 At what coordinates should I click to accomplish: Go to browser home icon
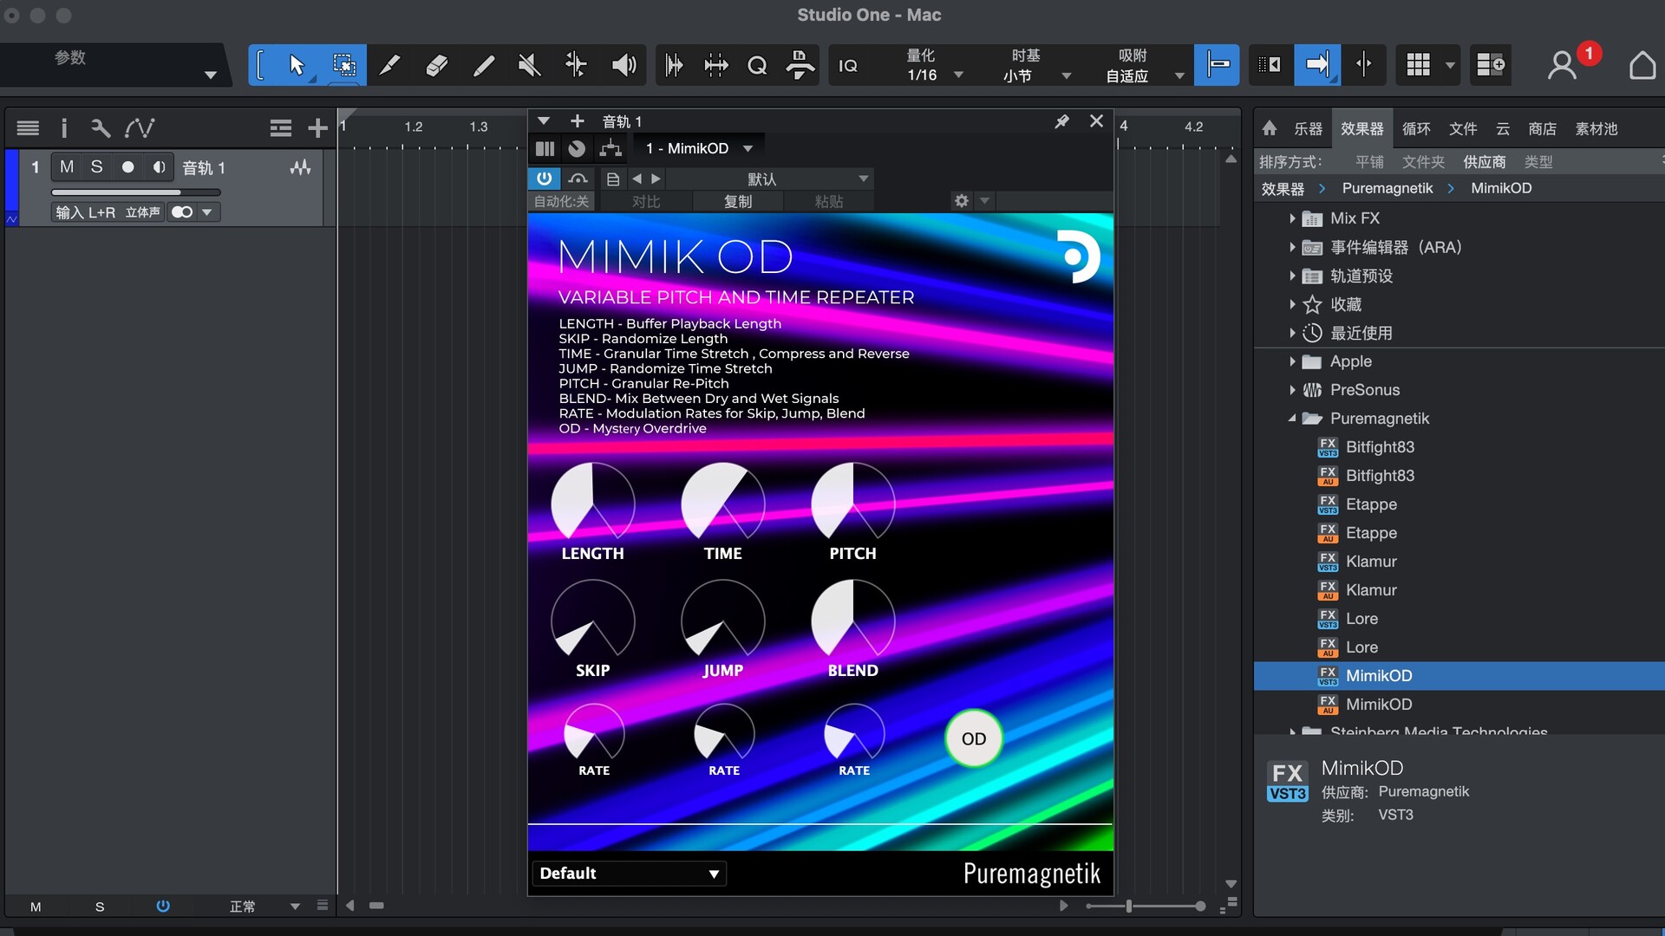pyautogui.click(x=1270, y=128)
